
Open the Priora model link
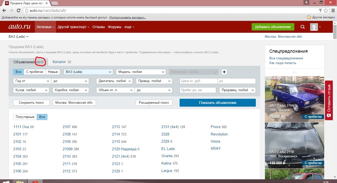tap(215, 127)
